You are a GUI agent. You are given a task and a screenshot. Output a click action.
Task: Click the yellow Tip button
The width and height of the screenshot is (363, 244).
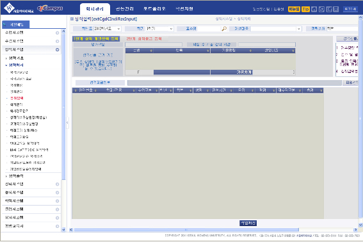point(305,9)
